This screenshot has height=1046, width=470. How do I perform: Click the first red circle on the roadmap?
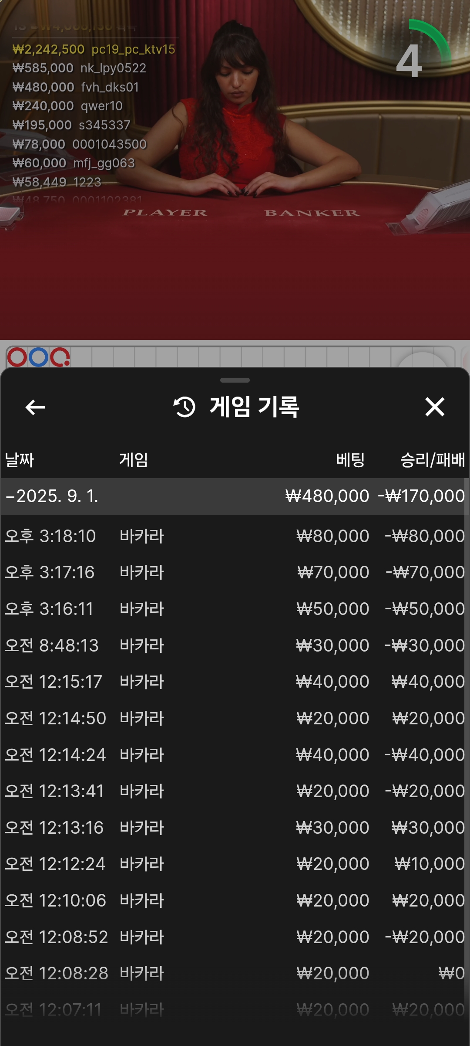[x=17, y=357]
